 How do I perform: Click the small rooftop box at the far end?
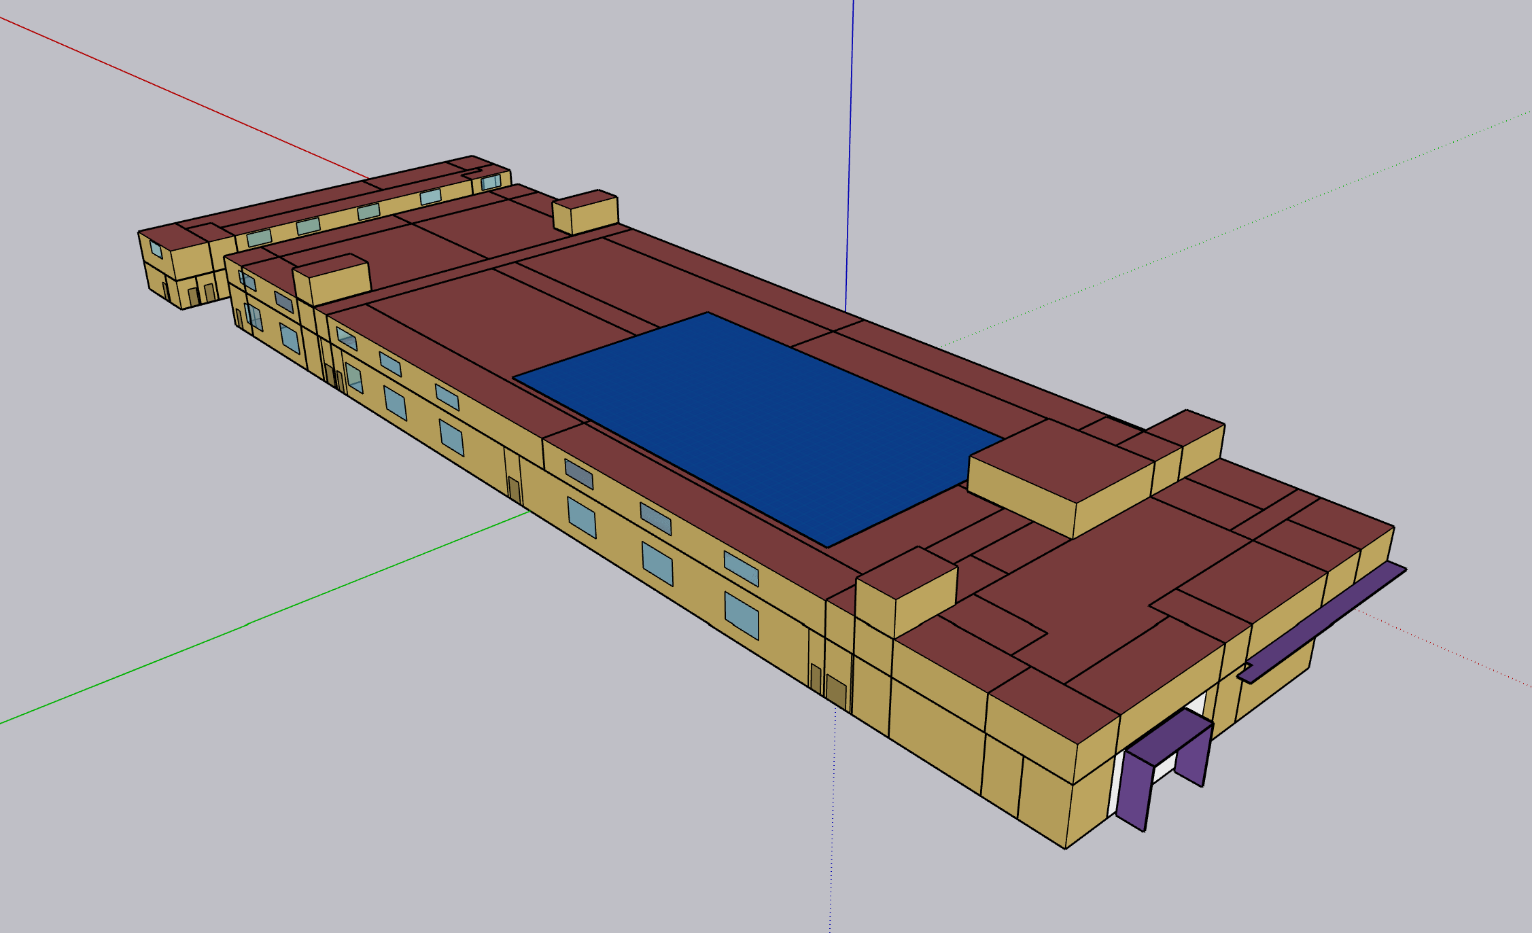pos(586,211)
